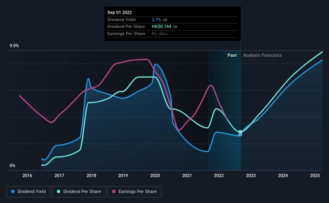This screenshot has width=329, height=203.
Task: Click the pink Earnings Per Share legend dot
Action: [114, 191]
